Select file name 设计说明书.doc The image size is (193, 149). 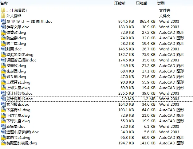[20, 99]
